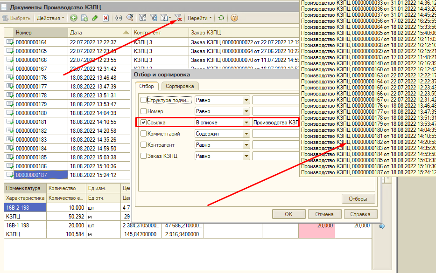Image resolution: width=436 pixels, height=273 pixels.
Task: Uncheck the Ссылка filter checkbox
Action: (143, 123)
